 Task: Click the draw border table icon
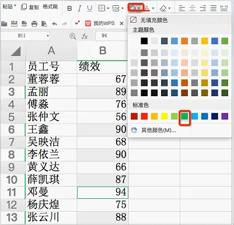point(116,8)
